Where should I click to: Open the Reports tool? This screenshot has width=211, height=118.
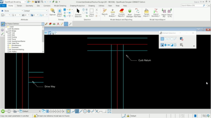[x=105, y=12]
